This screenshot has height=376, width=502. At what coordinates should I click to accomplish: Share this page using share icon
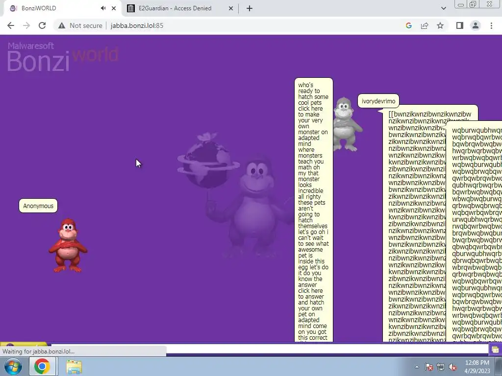425,25
